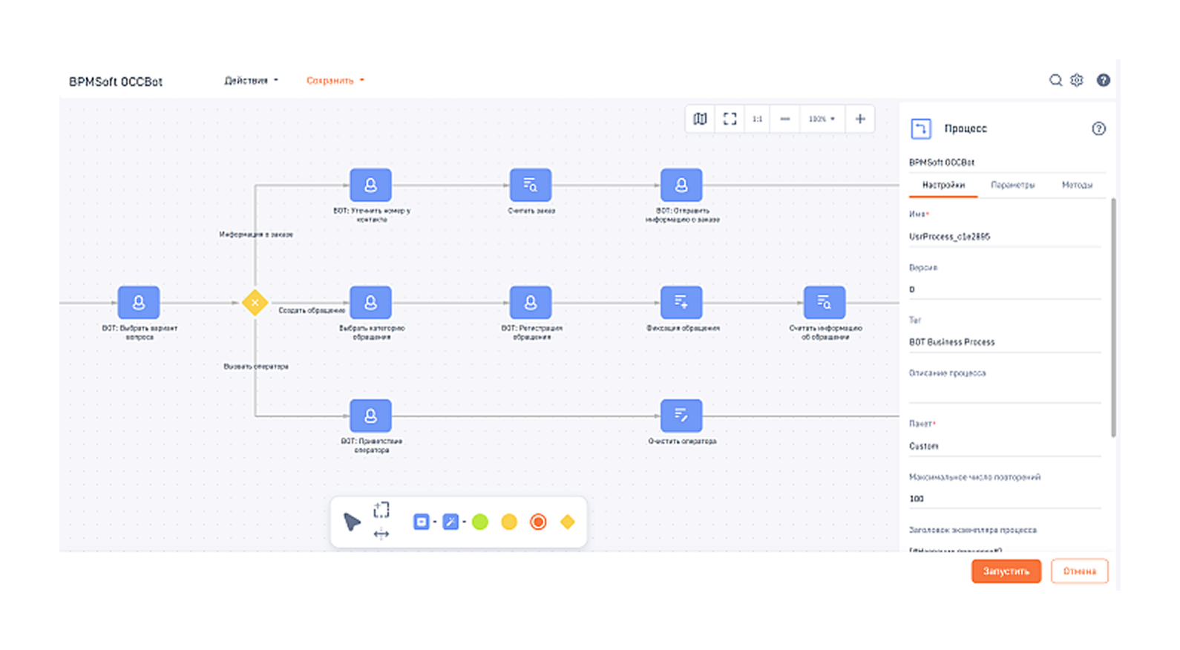Pick the user task element in palette
The image size is (1180, 650).
(422, 522)
